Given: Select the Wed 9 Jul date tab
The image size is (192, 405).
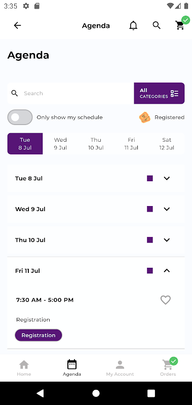Looking at the screenshot, I should [x=60, y=144].
